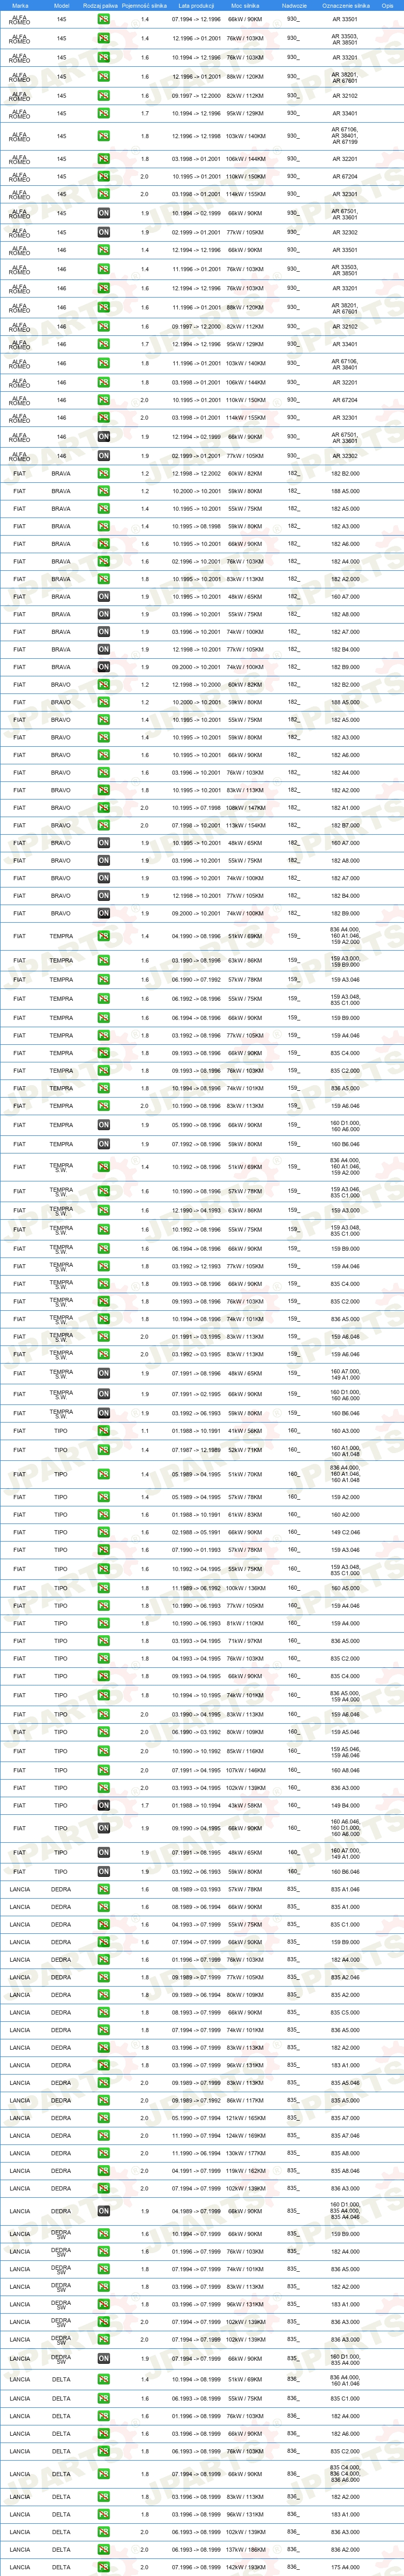Click engine code AR 33401 in Alfa 145 row
404x2576 pixels.
click(344, 113)
